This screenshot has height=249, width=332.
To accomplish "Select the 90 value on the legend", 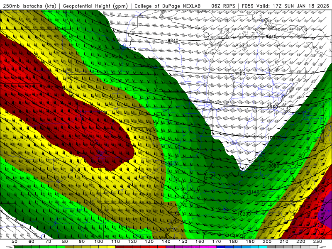I will [x=82, y=242].
